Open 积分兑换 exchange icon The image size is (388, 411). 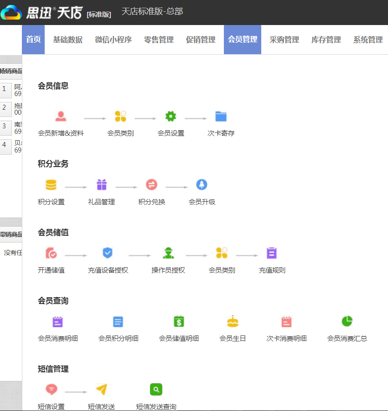click(x=151, y=184)
